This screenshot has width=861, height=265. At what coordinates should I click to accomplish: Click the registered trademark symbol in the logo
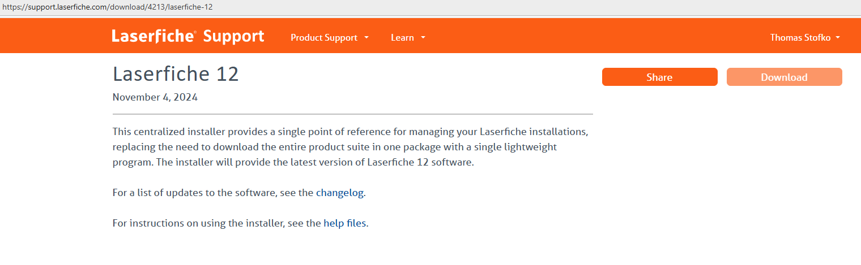click(x=195, y=32)
